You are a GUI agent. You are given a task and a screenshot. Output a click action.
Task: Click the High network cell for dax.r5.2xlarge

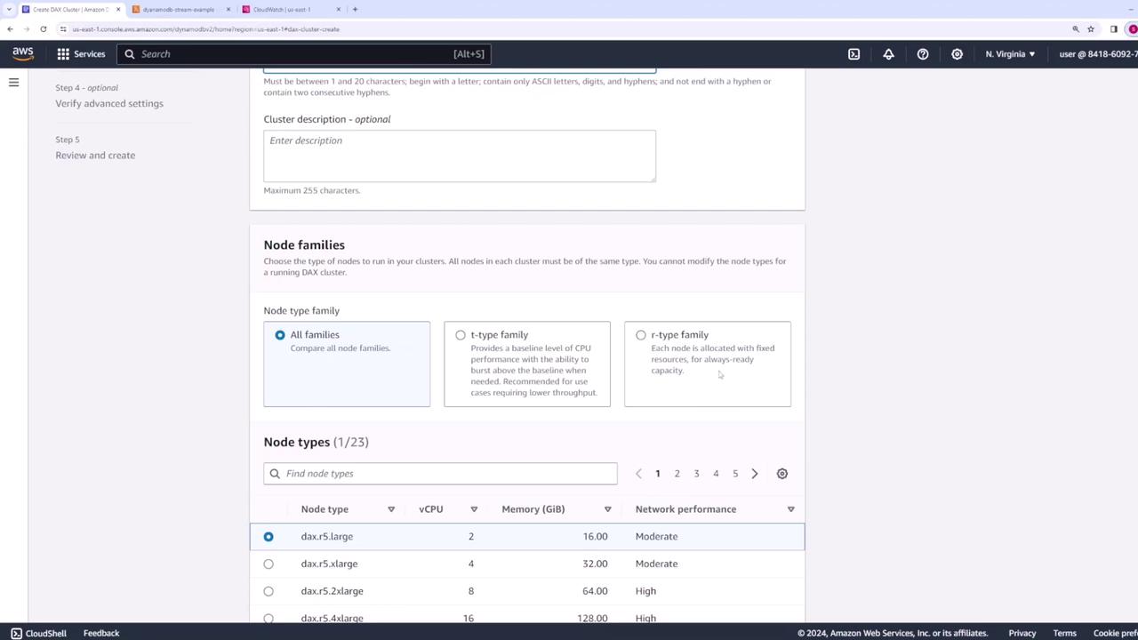pyautogui.click(x=645, y=591)
